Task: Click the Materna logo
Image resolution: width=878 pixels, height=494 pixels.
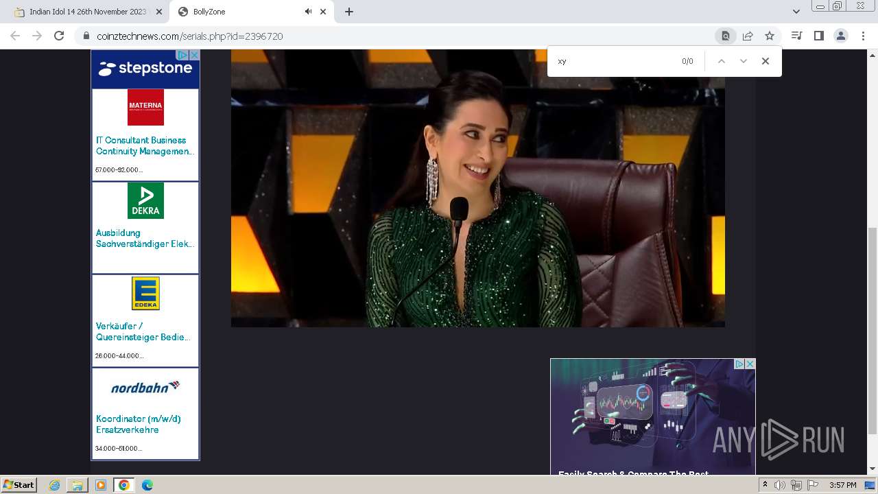Action: [145, 107]
